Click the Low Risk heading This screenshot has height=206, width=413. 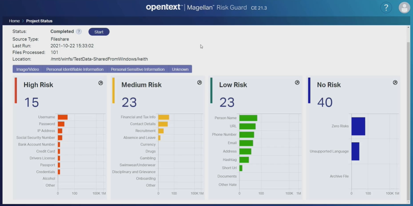[x=233, y=85]
